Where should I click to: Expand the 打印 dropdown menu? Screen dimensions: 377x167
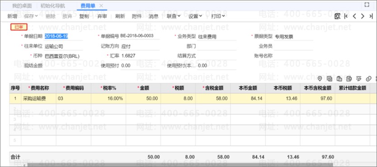218,16
